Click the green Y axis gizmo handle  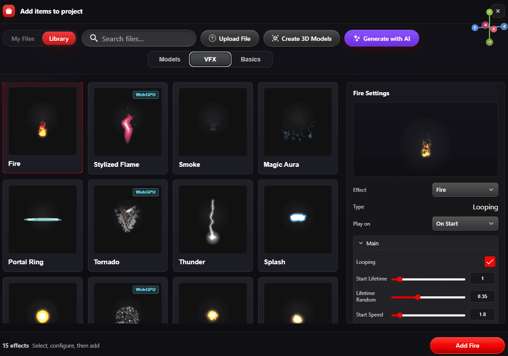click(x=489, y=12)
